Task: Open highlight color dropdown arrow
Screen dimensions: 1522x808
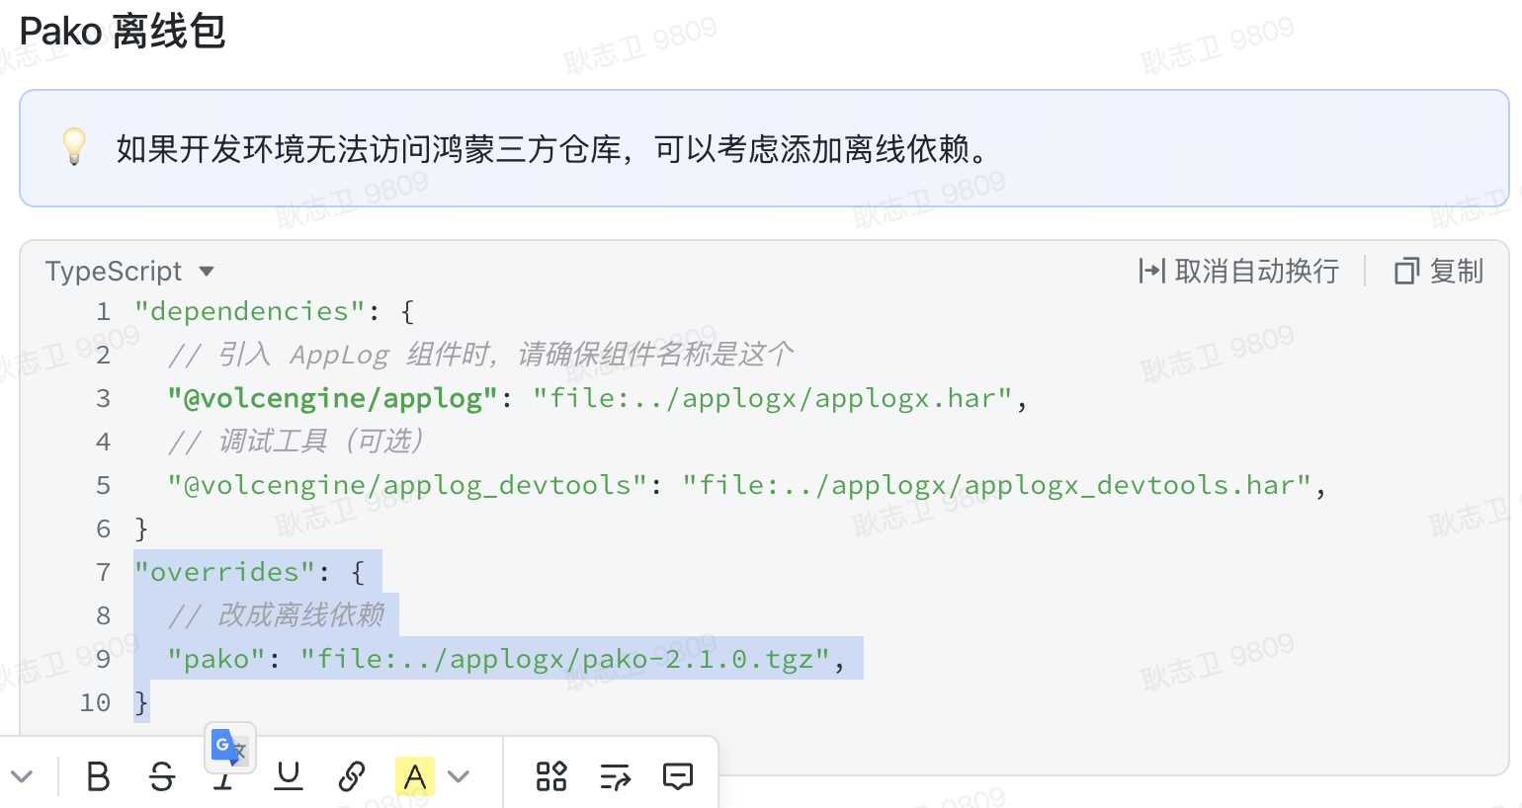Action: point(459,776)
